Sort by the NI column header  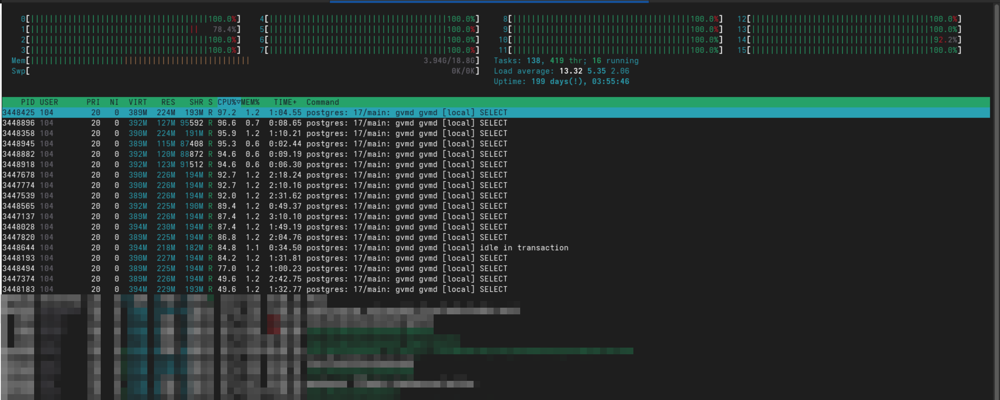pos(114,102)
